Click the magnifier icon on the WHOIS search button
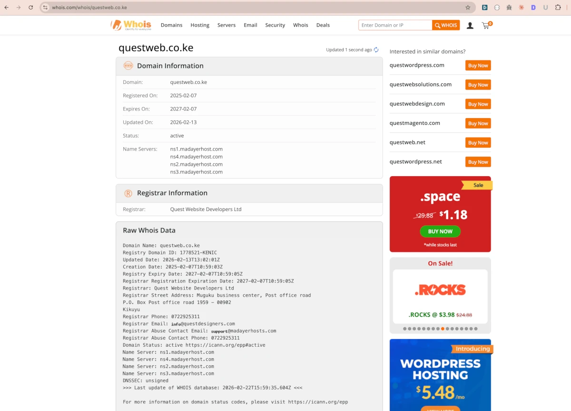Image resolution: width=571 pixels, height=411 pixels. 437,25
